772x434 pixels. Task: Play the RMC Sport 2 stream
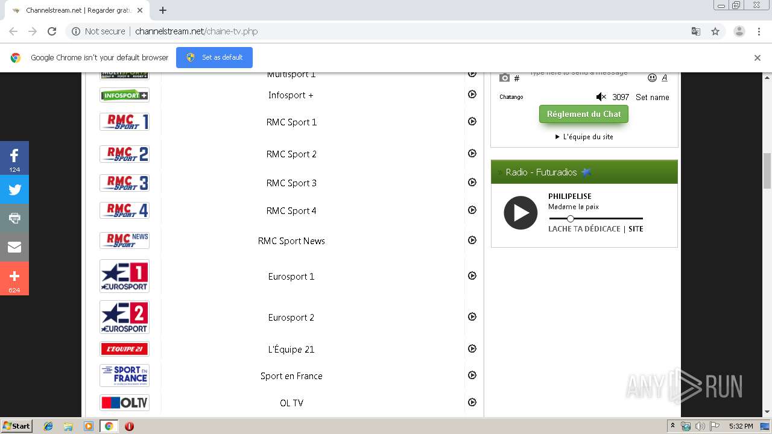click(472, 154)
